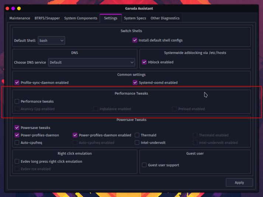Image resolution: width=263 pixels, height=197 pixels.
Task: Select the Settings tab
Action: 111,18
